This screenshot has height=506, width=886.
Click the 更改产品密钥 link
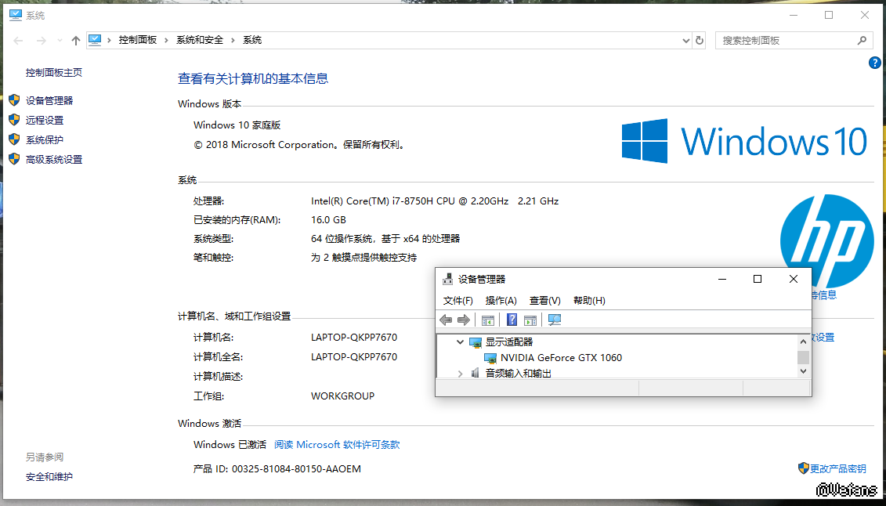[838, 468]
